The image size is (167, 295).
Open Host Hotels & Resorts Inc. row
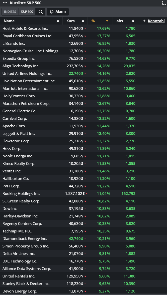point(83,29)
